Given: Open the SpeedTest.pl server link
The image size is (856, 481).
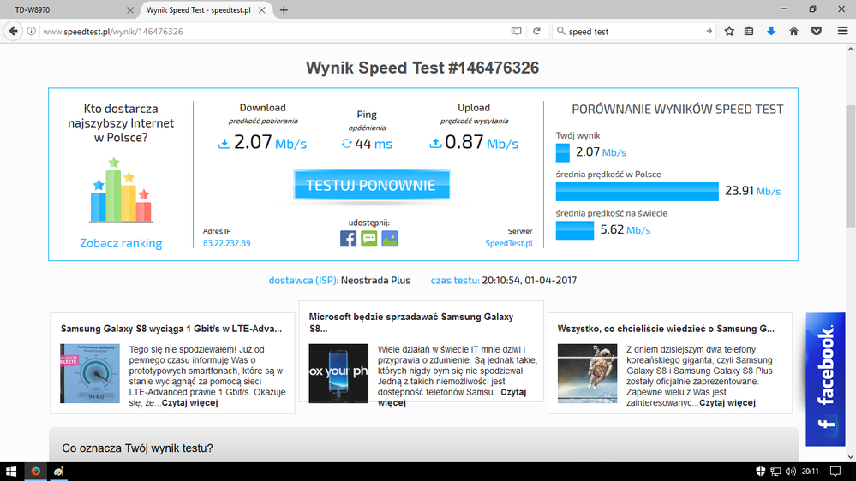Looking at the screenshot, I should (x=509, y=243).
